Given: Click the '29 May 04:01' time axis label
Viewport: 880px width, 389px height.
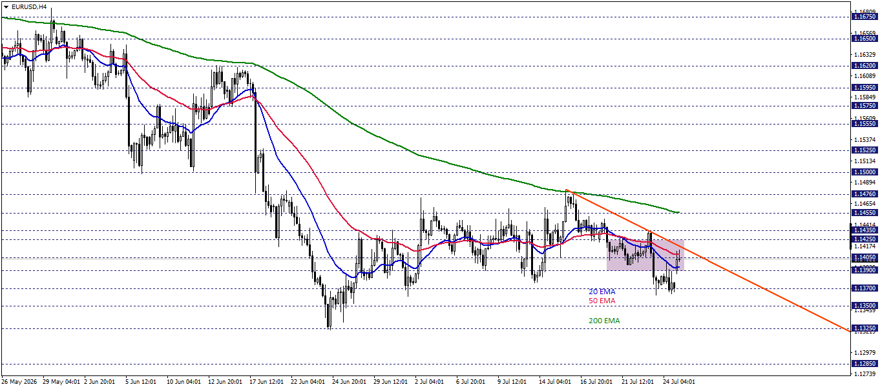Looking at the screenshot, I should pyautogui.click(x=61, y=382).
